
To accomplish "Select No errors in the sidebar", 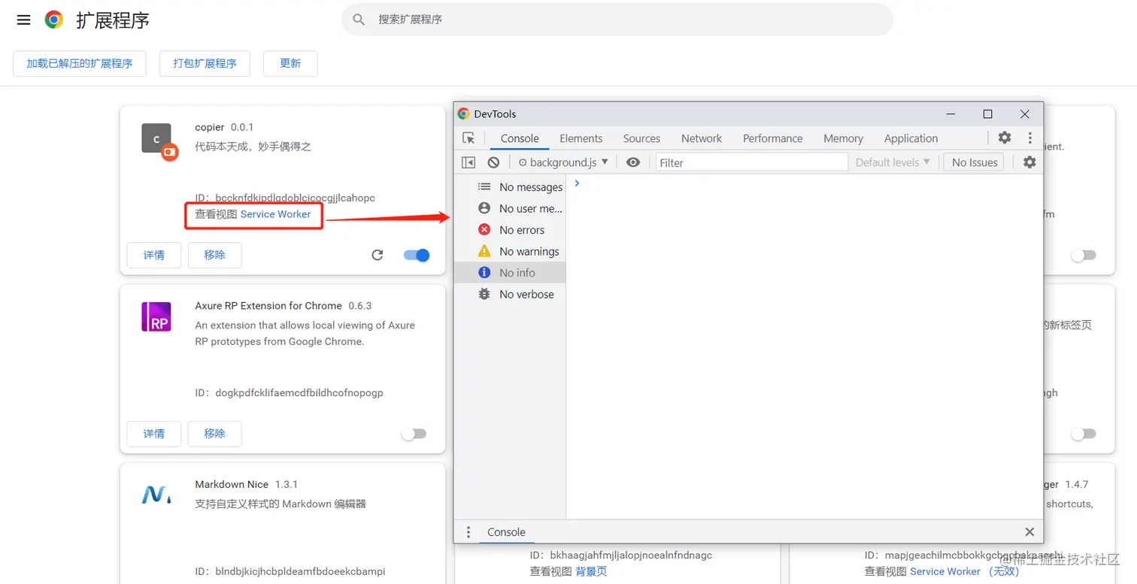I will click(510, 230).
